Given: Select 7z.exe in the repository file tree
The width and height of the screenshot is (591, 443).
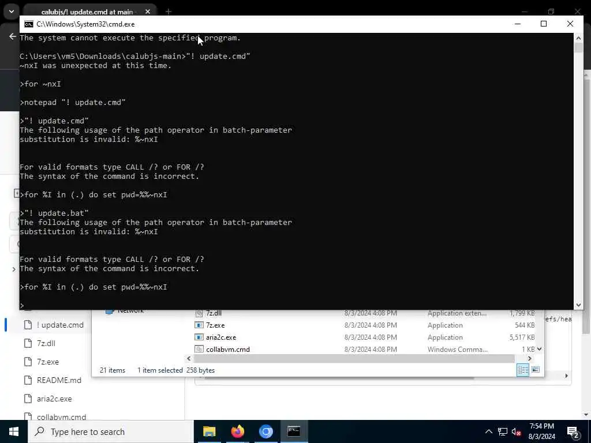Looking at the screenshot, I should 47,362.
